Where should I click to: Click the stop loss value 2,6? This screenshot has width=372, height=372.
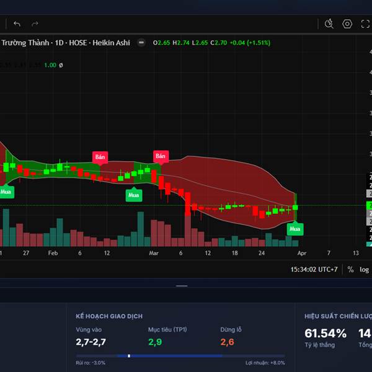[227, 342]
